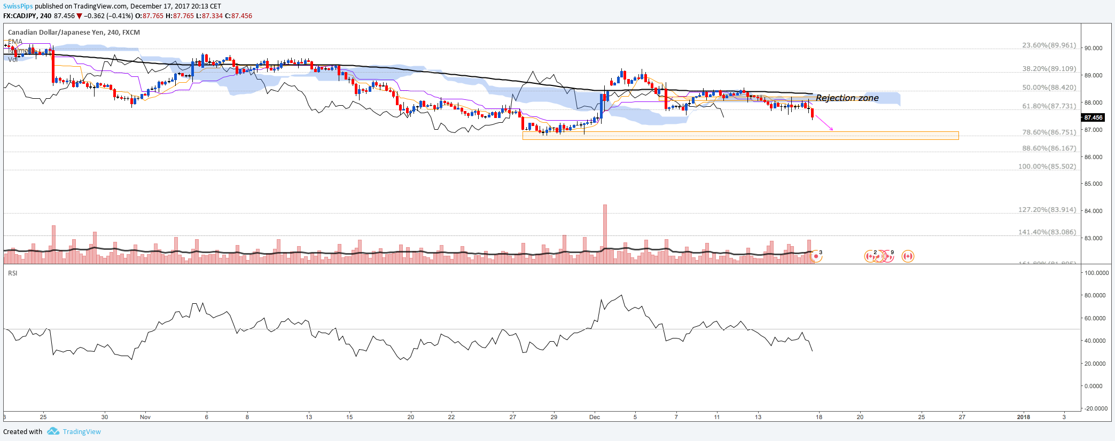Screen dimensions: 1115x441
Task: Click the 38.20%(89.109) Fibonacci level label
Action: [x=1049, y=69]
